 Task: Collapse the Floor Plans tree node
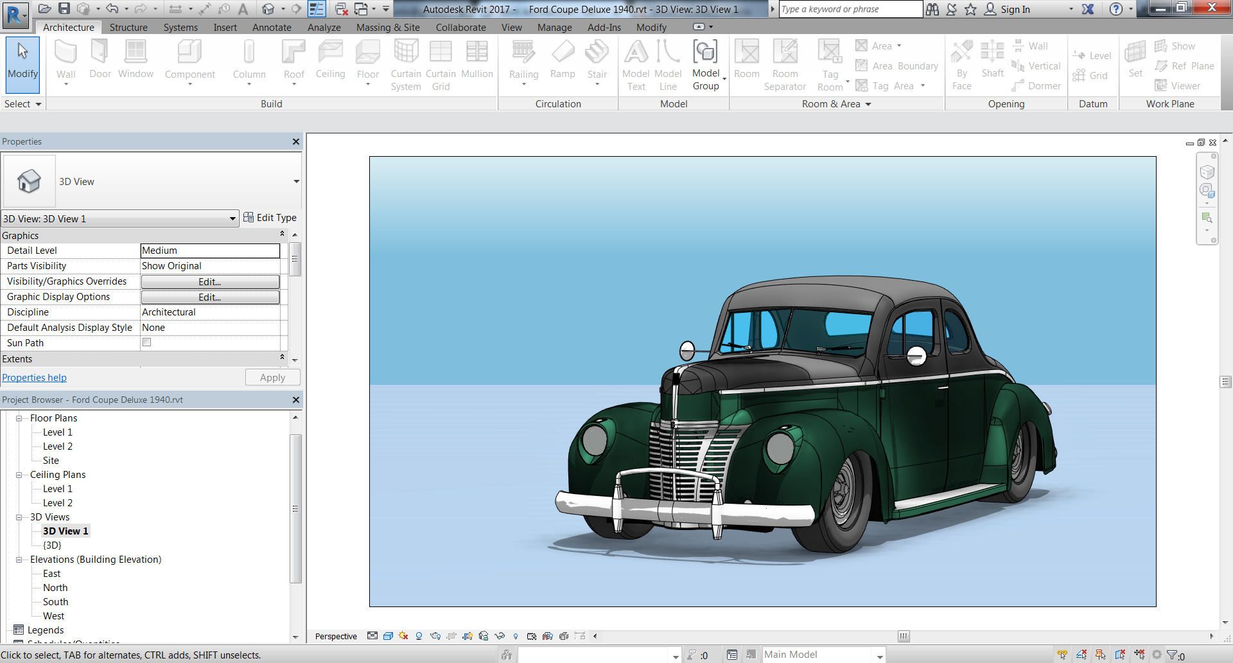point(19,418)
